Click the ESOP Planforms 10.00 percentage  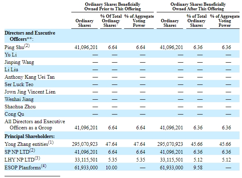point(111,167)
